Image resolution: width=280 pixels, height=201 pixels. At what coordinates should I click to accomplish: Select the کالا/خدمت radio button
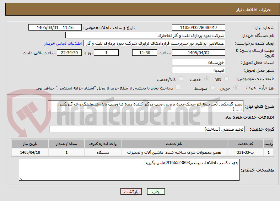tap(181, 79)
